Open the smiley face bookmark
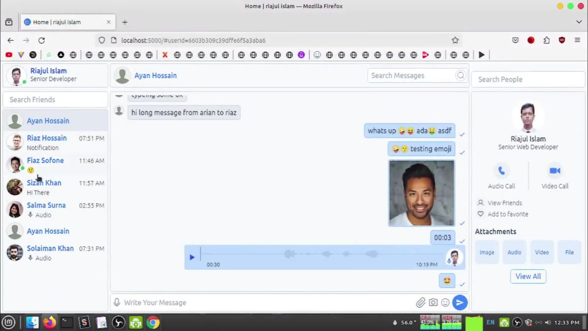This screenshot has height=331, width=588. [x=318, y=55]
